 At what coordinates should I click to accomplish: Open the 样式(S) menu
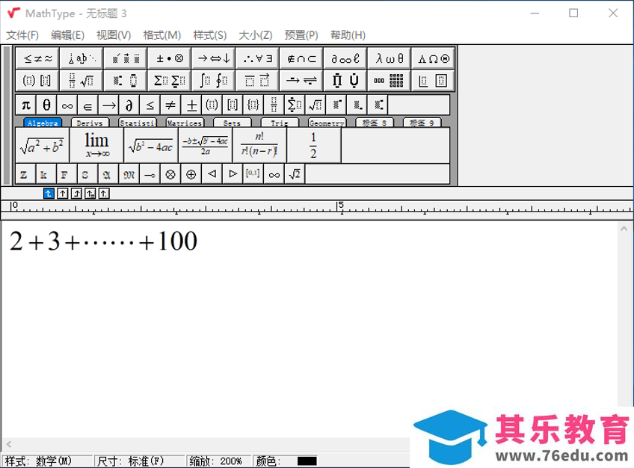pos(210,35)
